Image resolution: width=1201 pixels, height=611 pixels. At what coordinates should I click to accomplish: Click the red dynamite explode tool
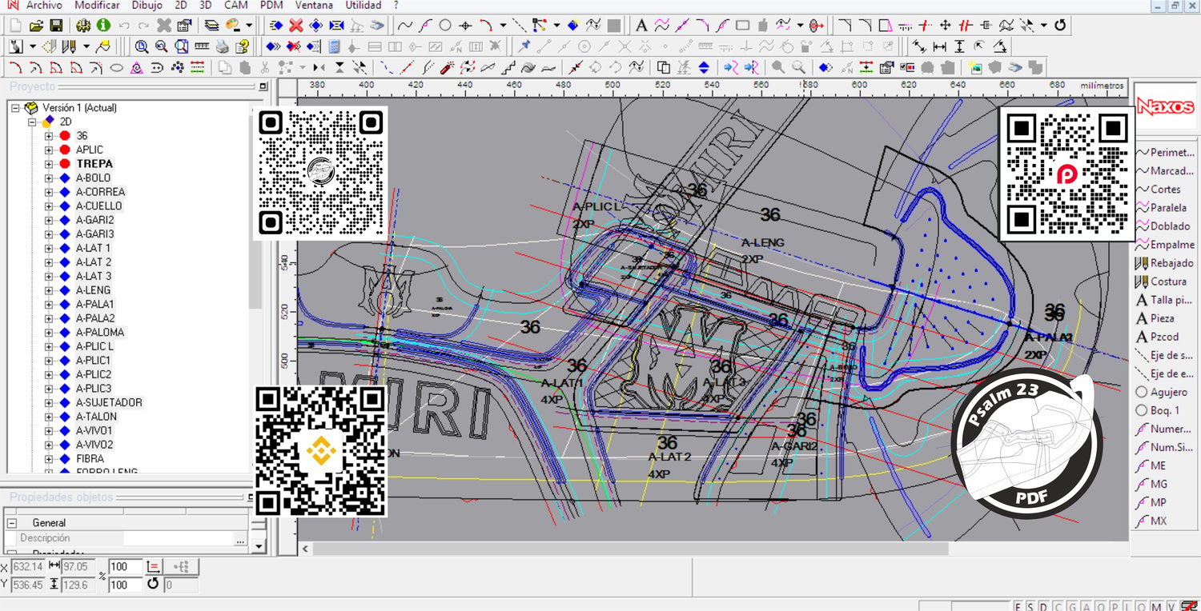point(448,67)
